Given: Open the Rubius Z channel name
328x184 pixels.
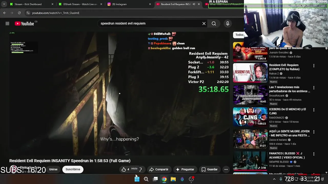Looking at the screenshot, I should pyautogui.click(x=274, y=74).
